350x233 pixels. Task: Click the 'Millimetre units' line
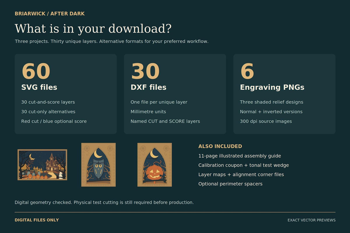click(148, 112)
